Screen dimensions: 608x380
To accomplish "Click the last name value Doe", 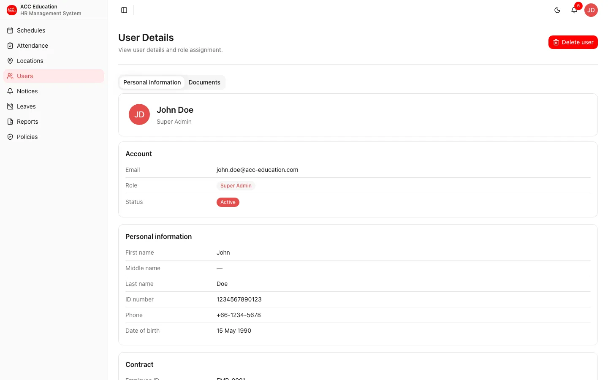I will pyautogui.click(x=222, y=284).
